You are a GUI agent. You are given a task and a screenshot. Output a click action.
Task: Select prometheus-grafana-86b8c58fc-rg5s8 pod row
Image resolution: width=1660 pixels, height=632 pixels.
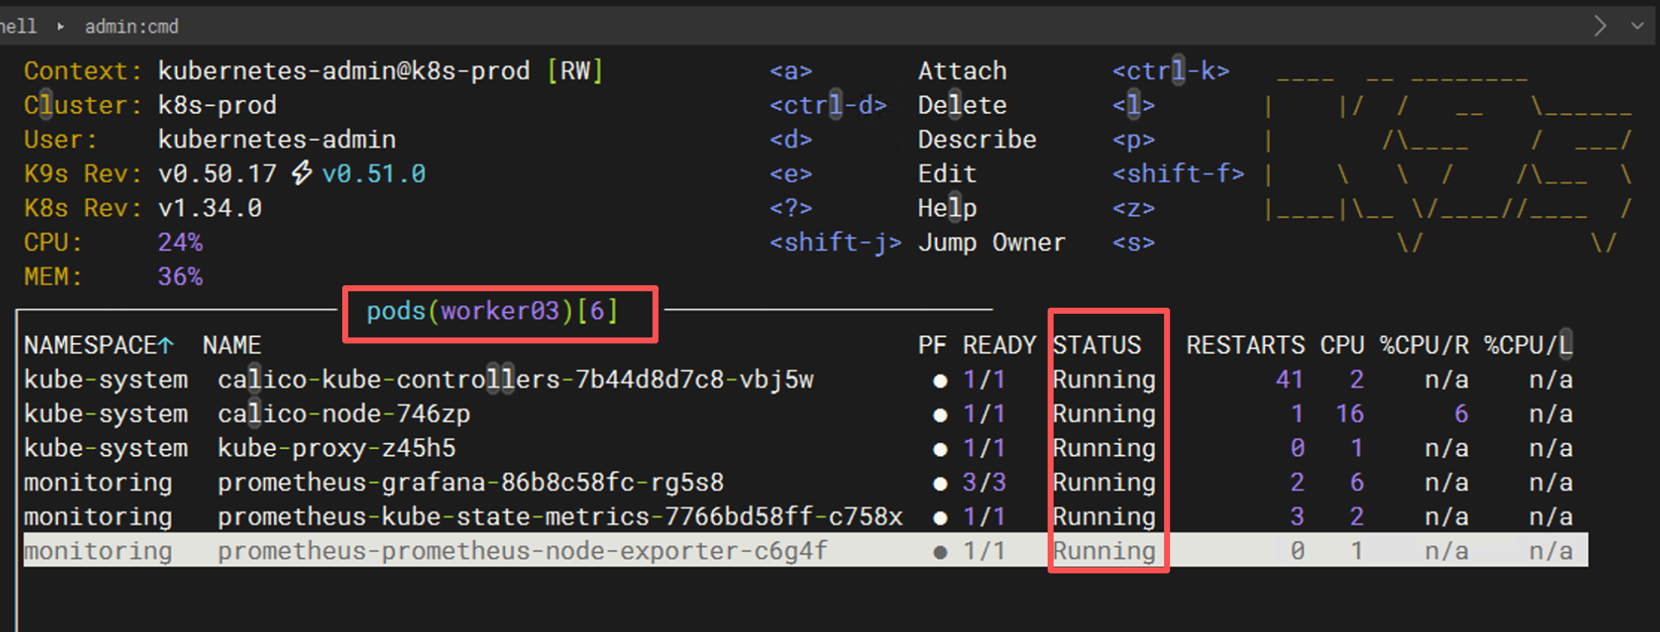point(805,483)
